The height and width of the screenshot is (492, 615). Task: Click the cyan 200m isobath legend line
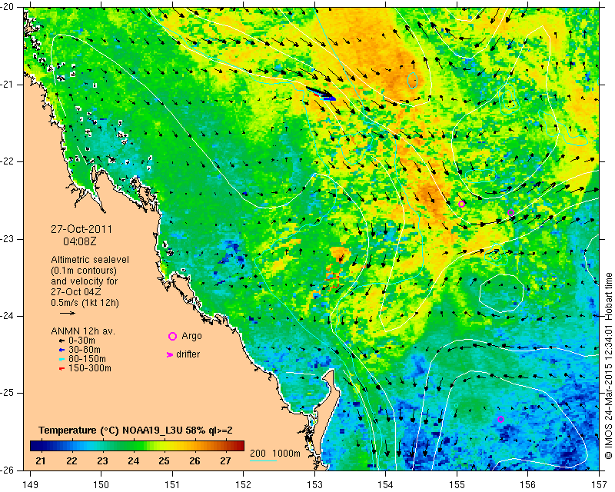[263, 460]
